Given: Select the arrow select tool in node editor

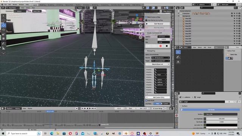Looking at the screenshot, I should coord(178,52).
